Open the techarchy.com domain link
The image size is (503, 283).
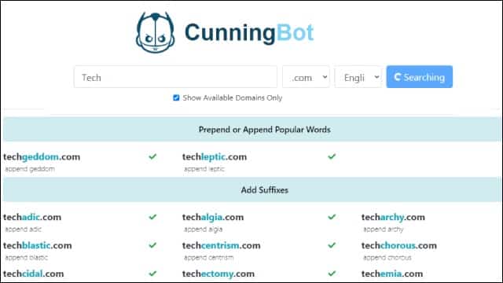pyautogui.click(x=393, y=217)
